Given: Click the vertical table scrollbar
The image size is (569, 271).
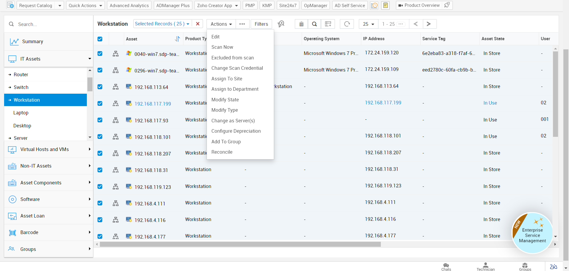Looking at the screenshot, I should click(555, 94).
